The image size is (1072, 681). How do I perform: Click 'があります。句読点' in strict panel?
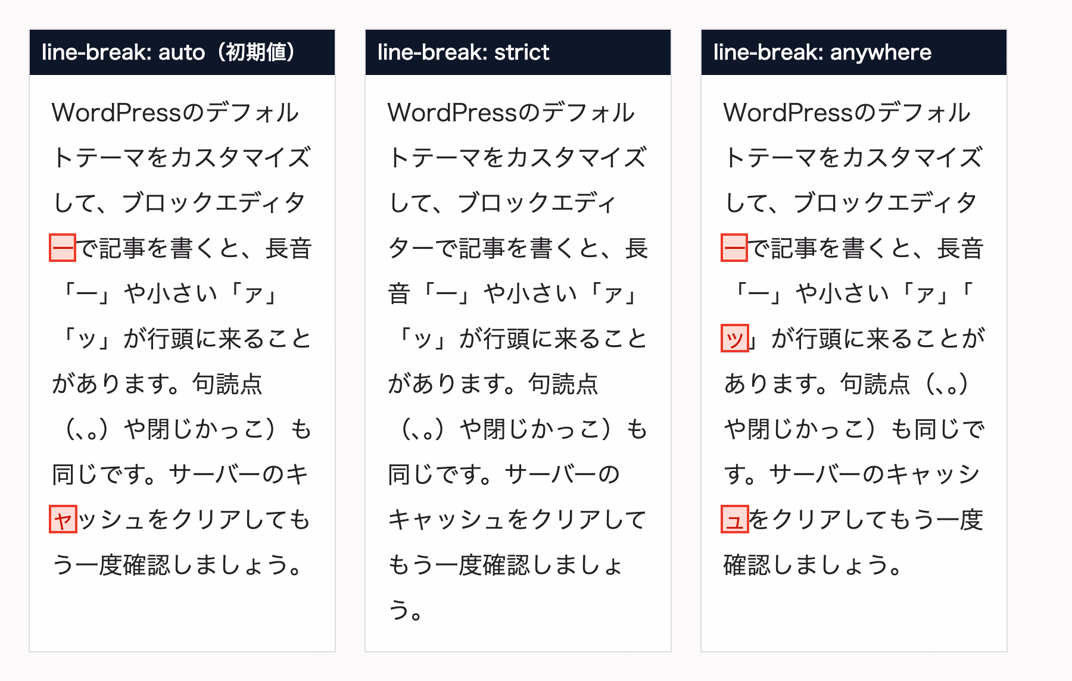click(x=493, y=384)
